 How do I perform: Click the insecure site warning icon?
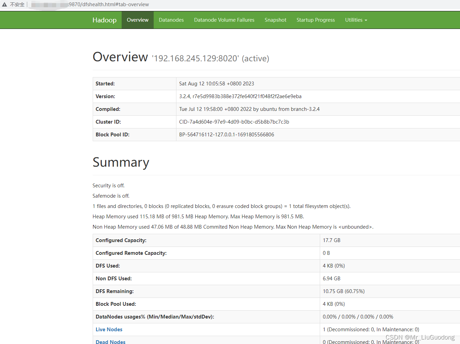point(4,4)
